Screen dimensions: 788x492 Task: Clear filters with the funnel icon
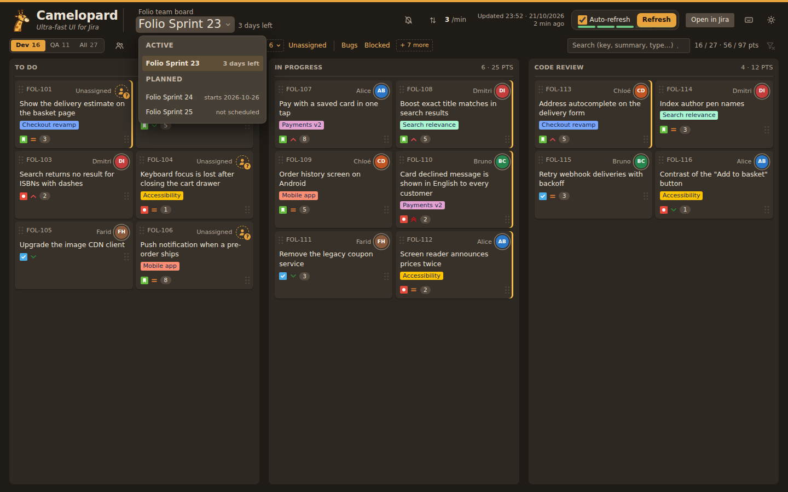click(770, 46)
